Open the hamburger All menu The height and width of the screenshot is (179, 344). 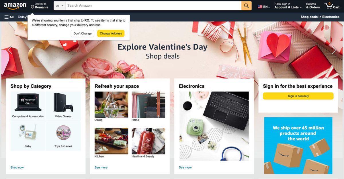(9, 17)
